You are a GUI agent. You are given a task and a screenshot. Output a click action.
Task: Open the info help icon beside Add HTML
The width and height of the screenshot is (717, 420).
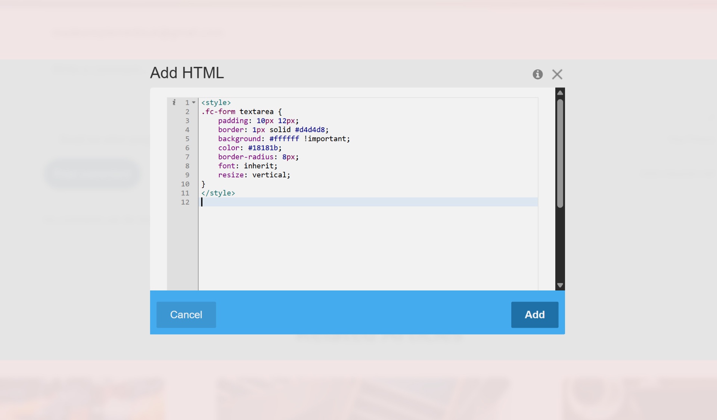pos(537,74)
